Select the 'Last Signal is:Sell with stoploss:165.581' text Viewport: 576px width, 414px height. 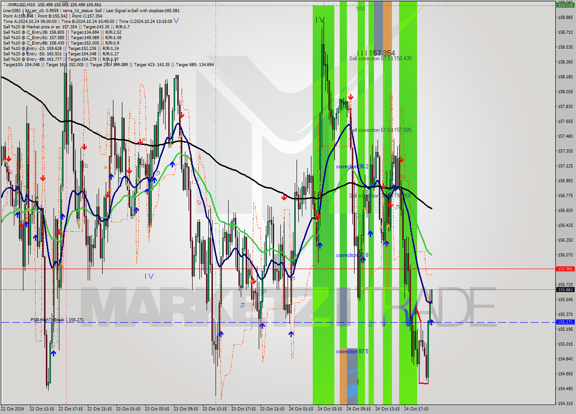pos(142,10)
